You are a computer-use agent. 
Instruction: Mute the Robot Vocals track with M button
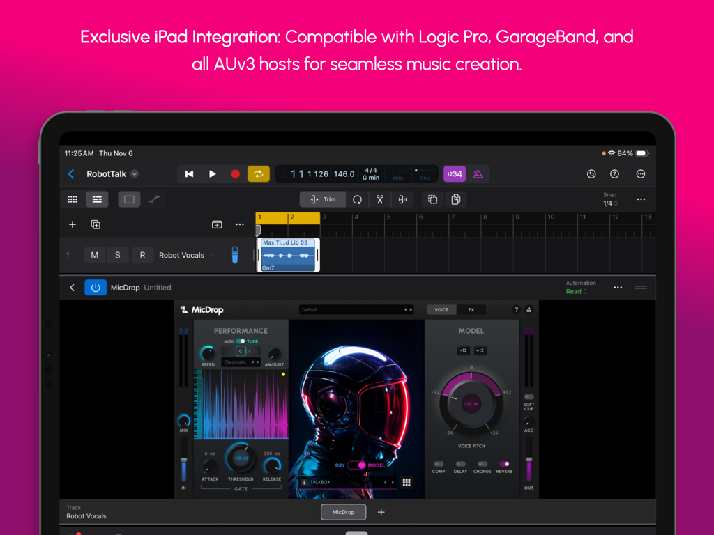tap(94, 255)
